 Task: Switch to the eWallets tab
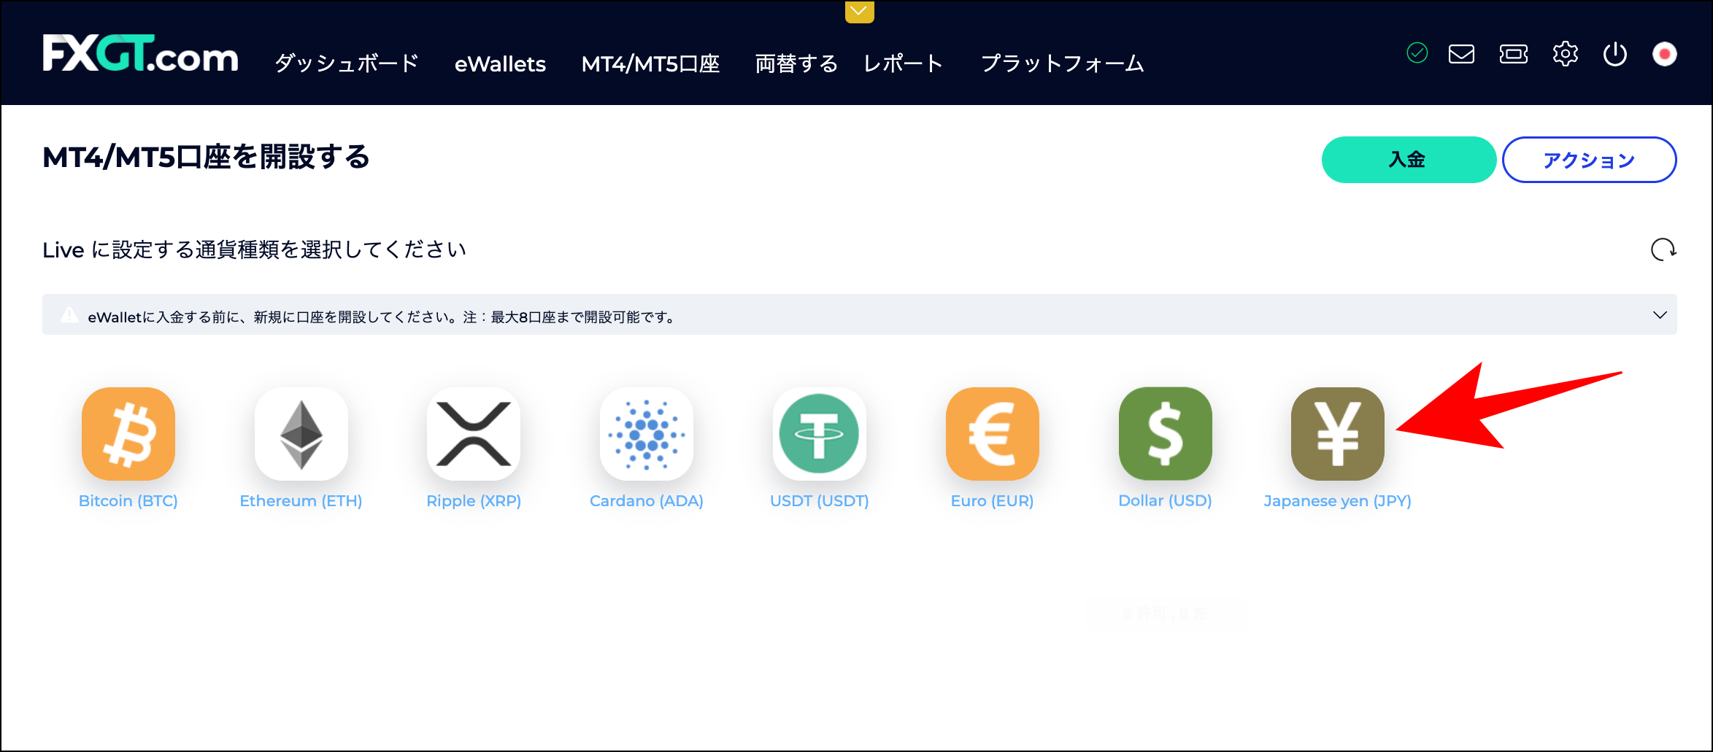501,63
